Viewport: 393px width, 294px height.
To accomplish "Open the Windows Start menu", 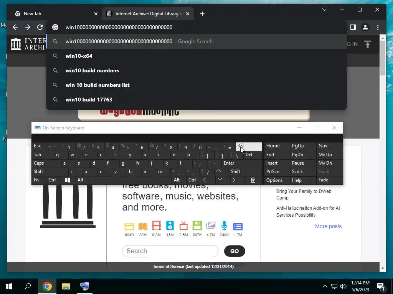I will click(x=9, y=286).
